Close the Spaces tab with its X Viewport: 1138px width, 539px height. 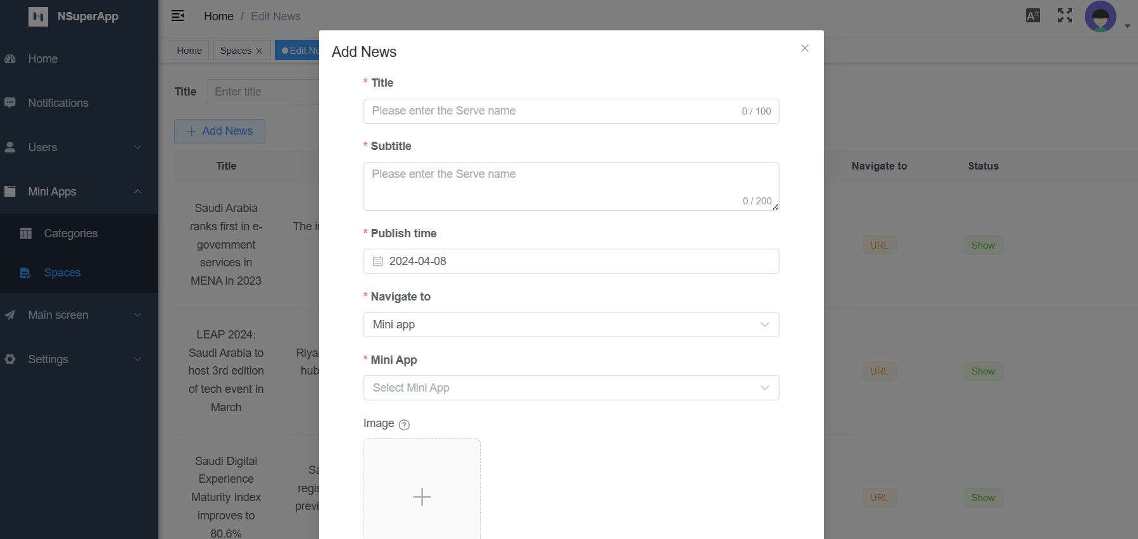pyautogui.click(x=259, y=51)
